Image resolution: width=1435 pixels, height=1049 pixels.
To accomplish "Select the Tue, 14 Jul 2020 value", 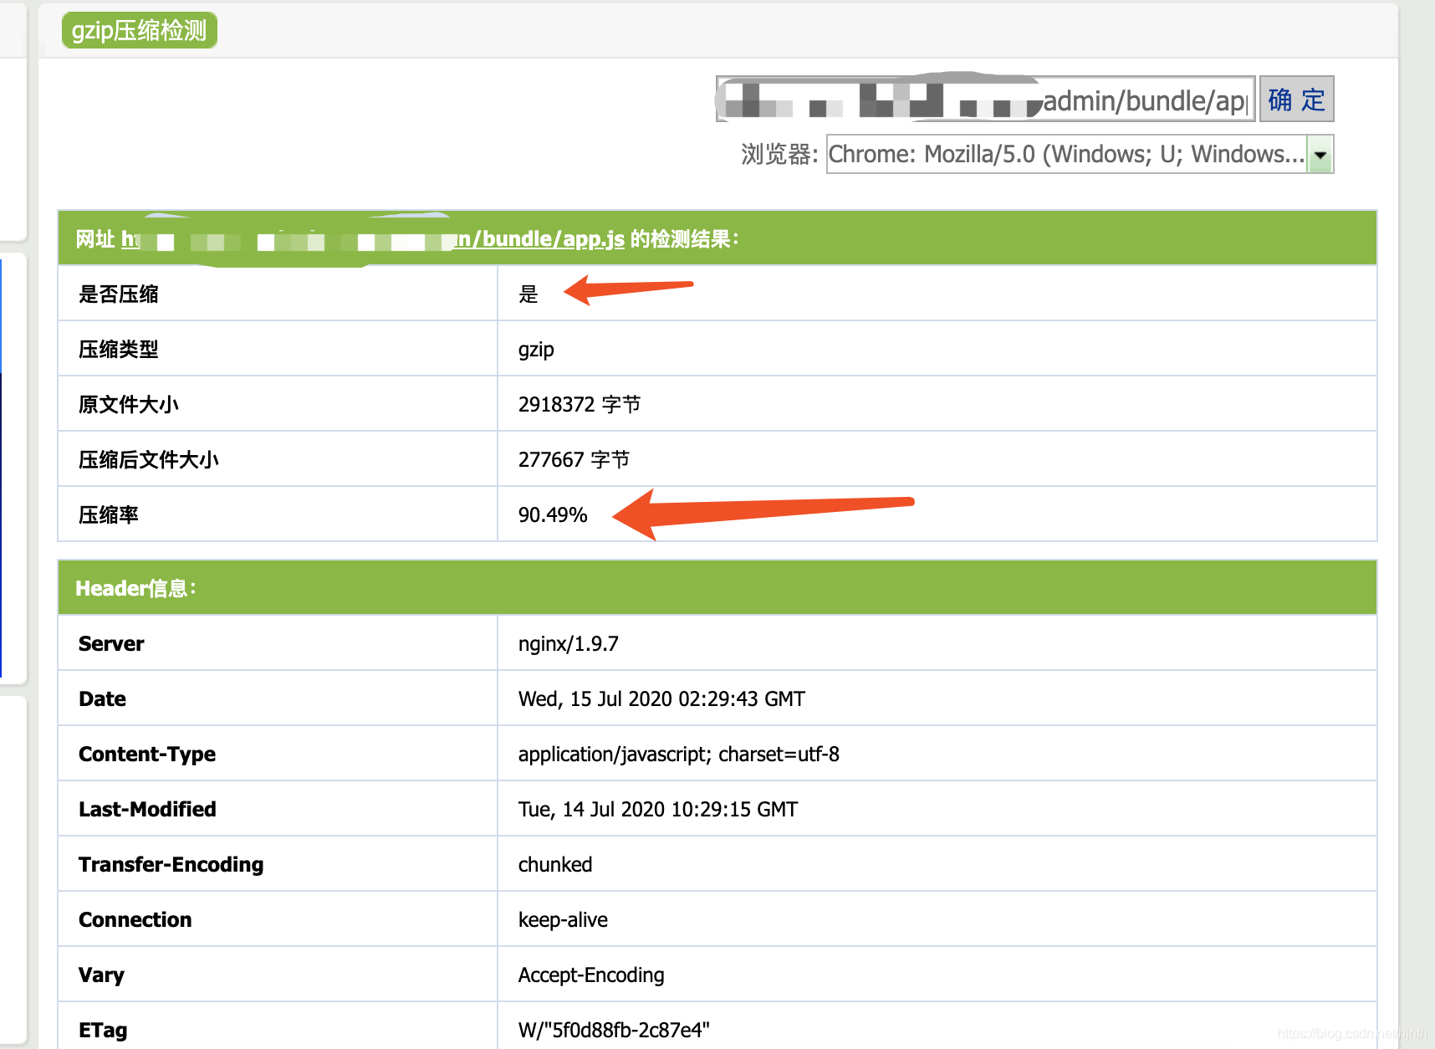I will coord(658,810).
